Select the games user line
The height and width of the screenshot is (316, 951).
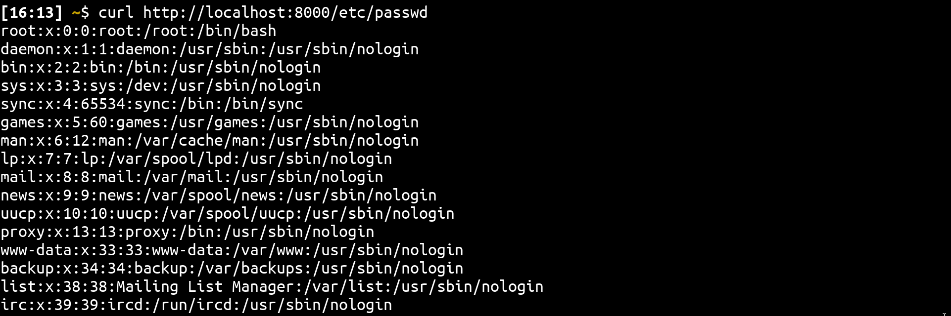click(x=209, y=122)
